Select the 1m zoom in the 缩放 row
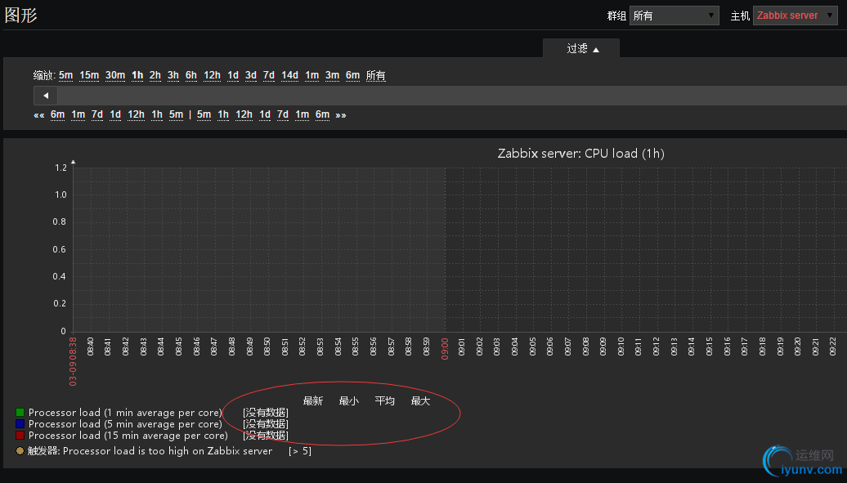Viewport: 847px width, 483px height. (311, 75)
